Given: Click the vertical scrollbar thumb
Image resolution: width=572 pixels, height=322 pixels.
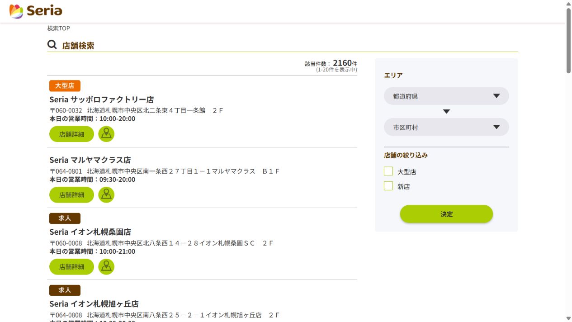Looking at the screenshot, I should [x=568, y=40].
